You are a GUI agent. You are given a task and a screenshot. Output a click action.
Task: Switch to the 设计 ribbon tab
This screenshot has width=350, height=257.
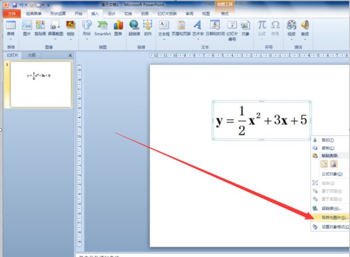(x=111, y=13)
